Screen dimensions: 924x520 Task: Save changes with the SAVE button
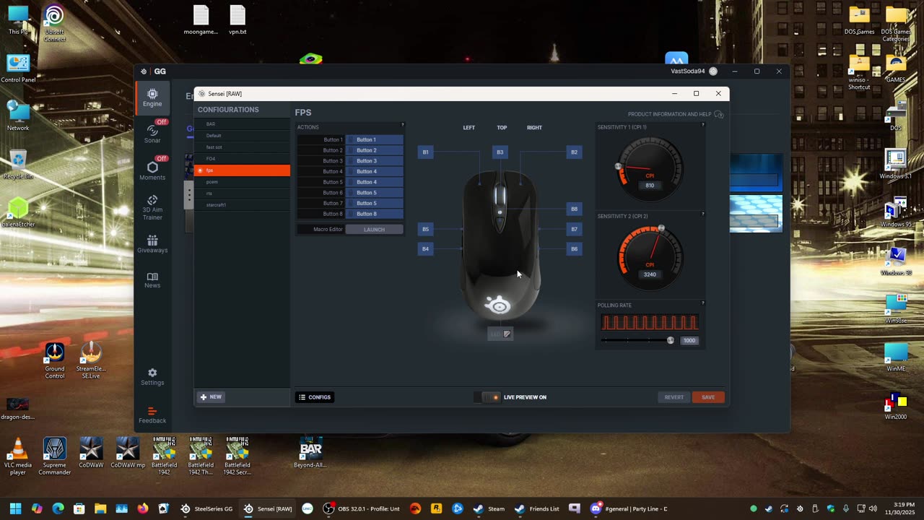click(x=708, y=397)
